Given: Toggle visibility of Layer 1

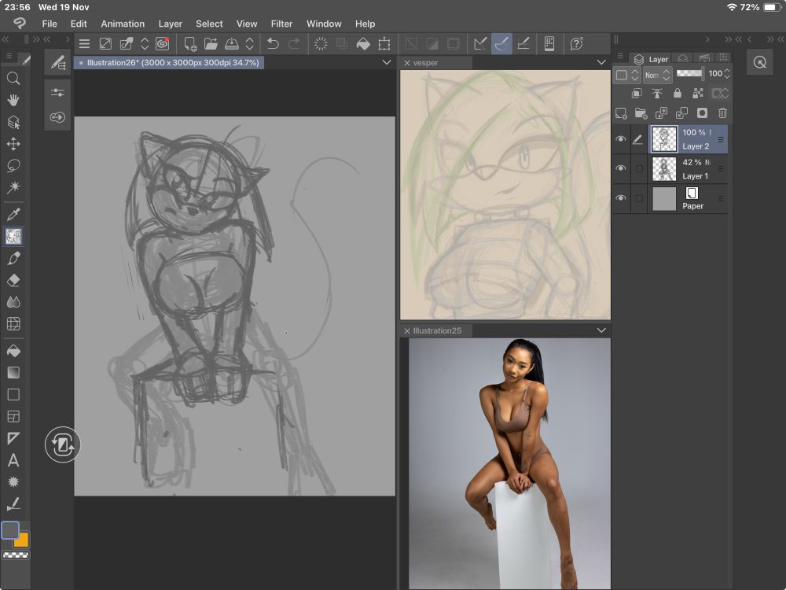Looking at the screenshot, I should pyautogui.click(x=621, y=168).
